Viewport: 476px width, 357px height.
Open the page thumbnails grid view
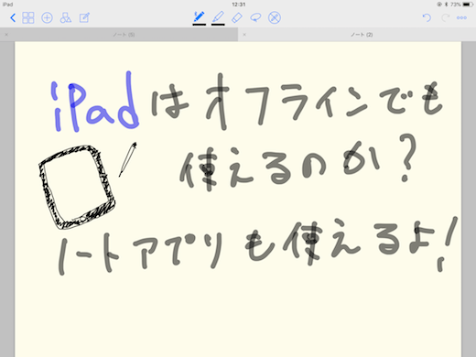28,17
